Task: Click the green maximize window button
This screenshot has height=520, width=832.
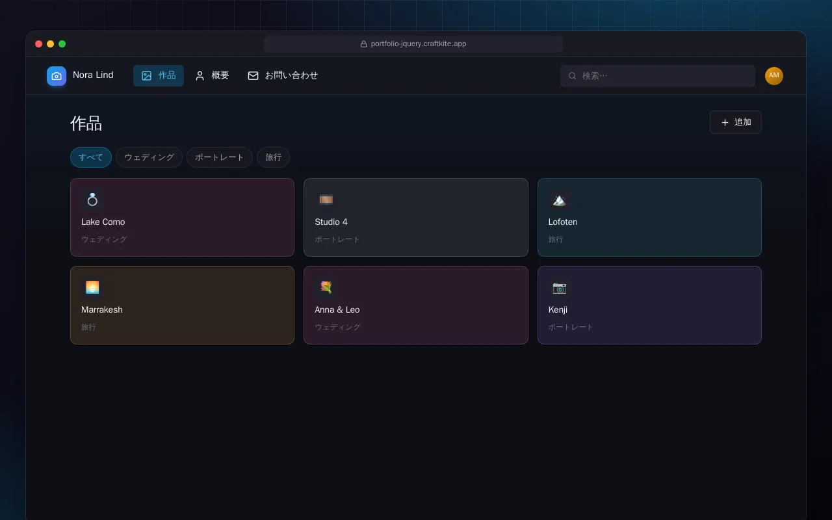Action: coord(62,44)
